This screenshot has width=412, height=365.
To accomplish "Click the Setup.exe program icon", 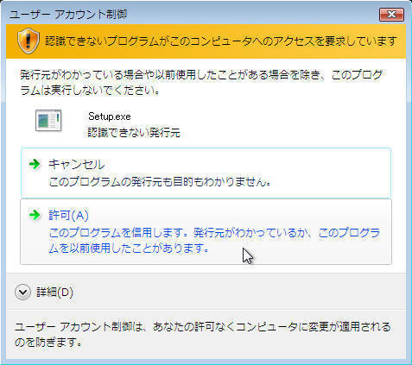I will [x=48, y=121].
